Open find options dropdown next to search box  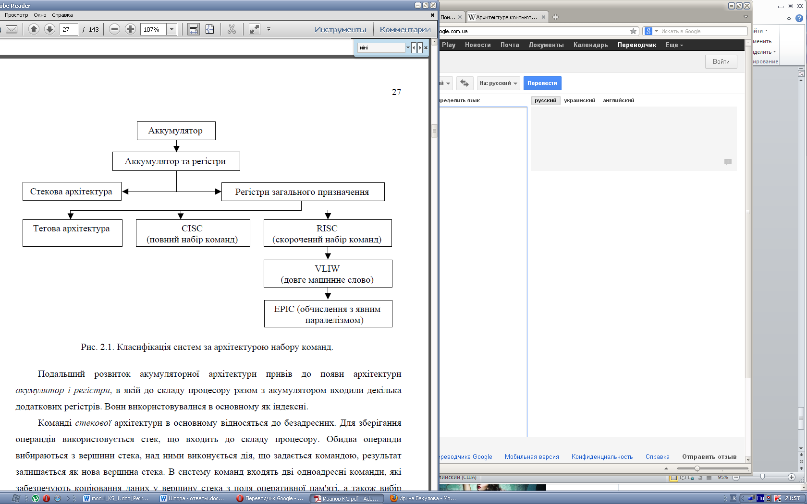point(408,48)
